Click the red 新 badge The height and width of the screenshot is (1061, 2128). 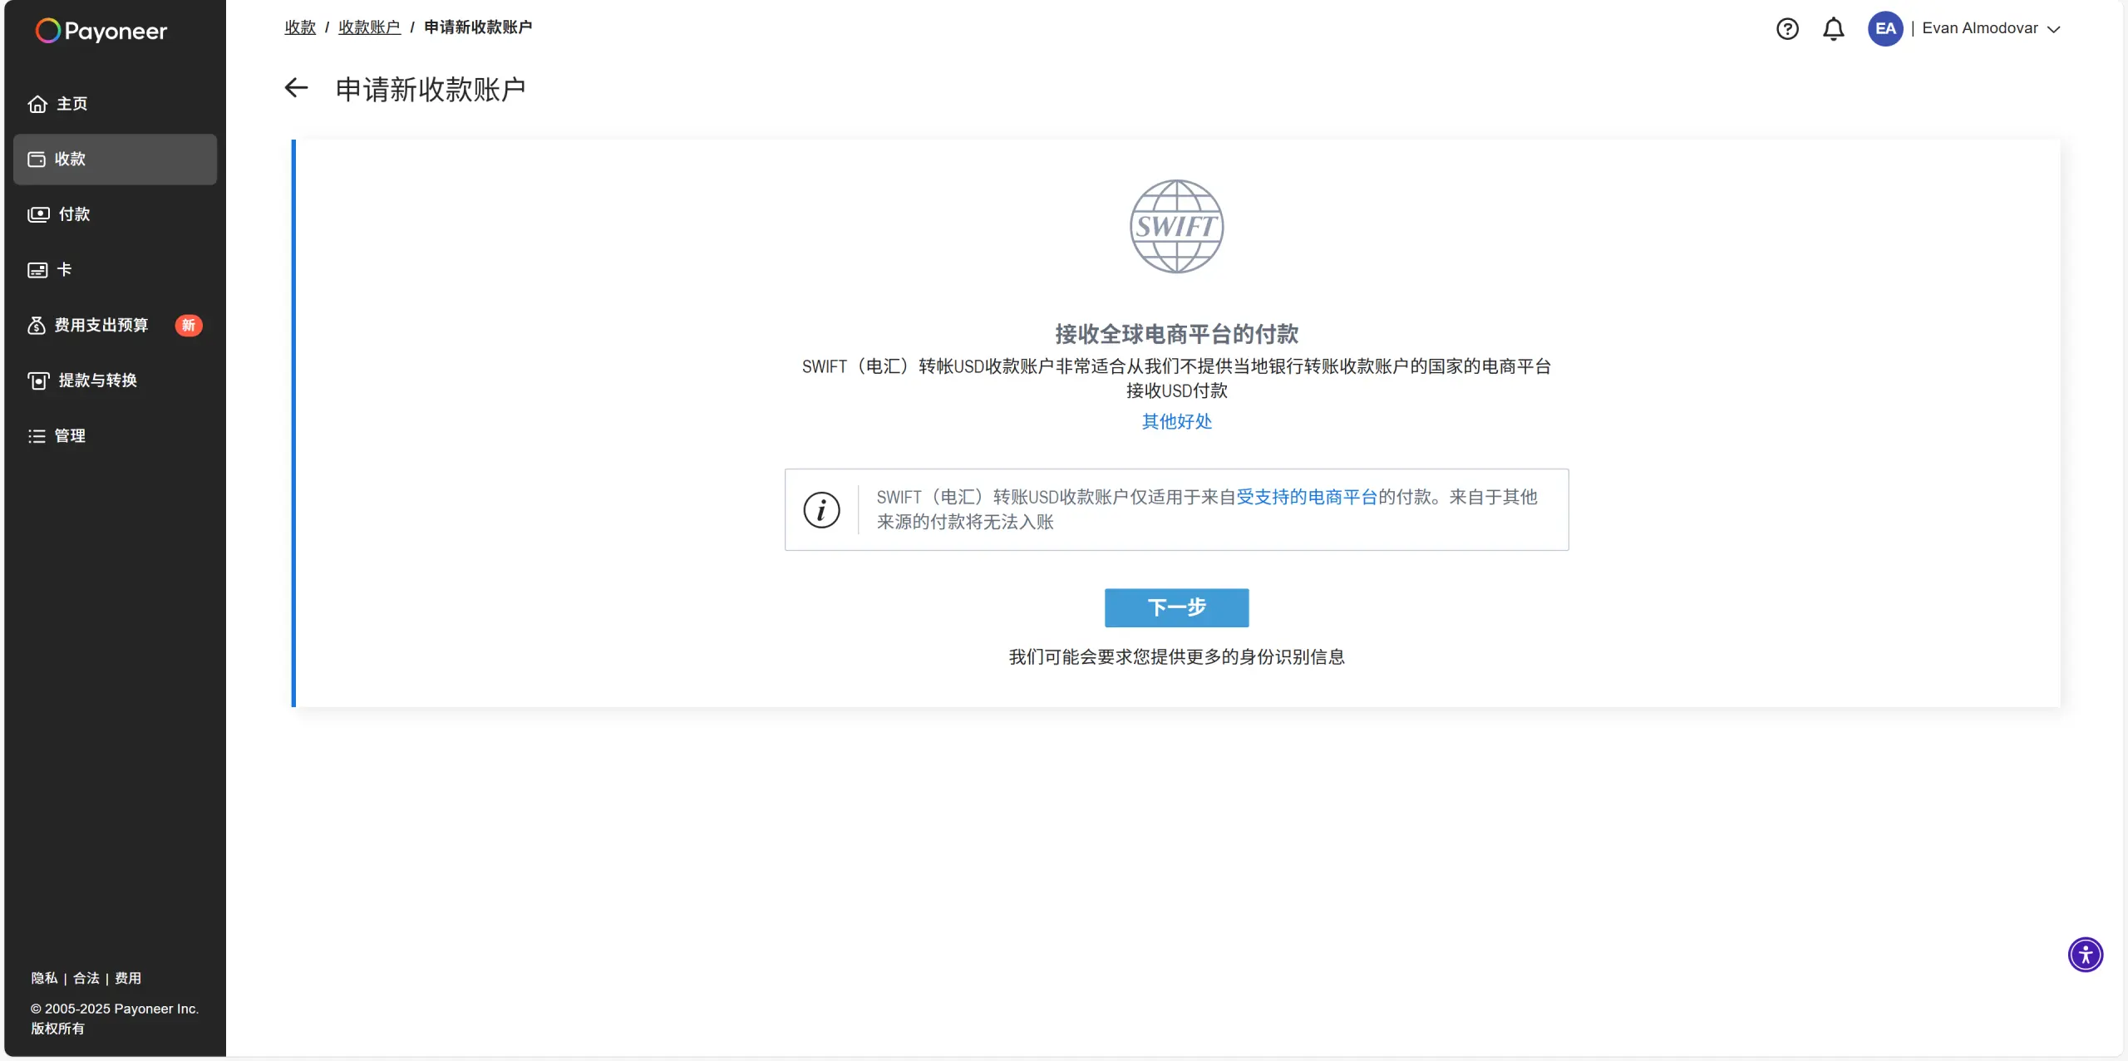click(189, 325)
